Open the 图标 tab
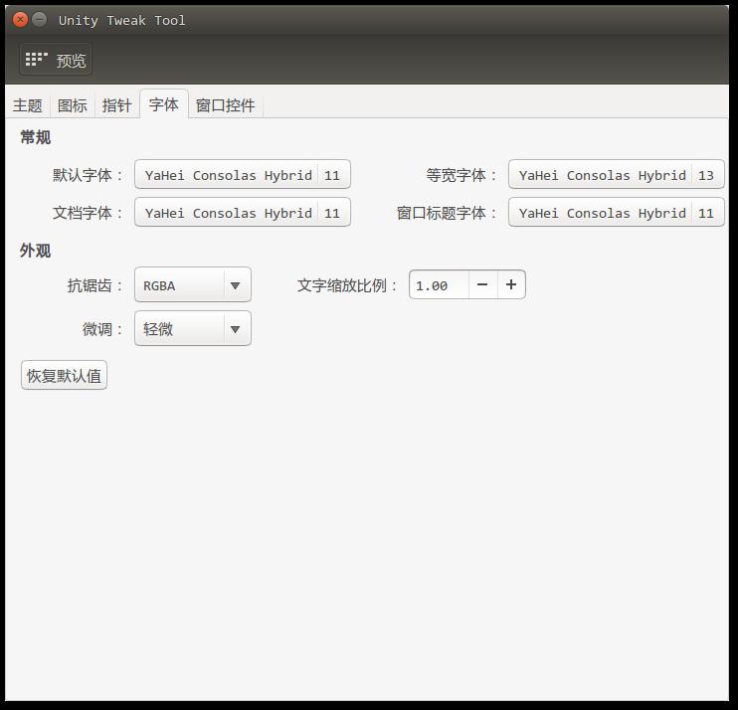The width and height of the screenshot is (738, 710). tap(73, 105)
